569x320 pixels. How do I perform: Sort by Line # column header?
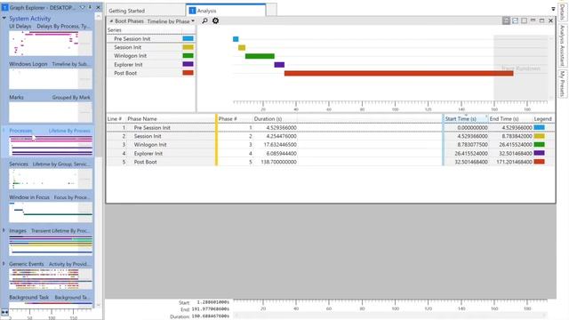(116, 118)
